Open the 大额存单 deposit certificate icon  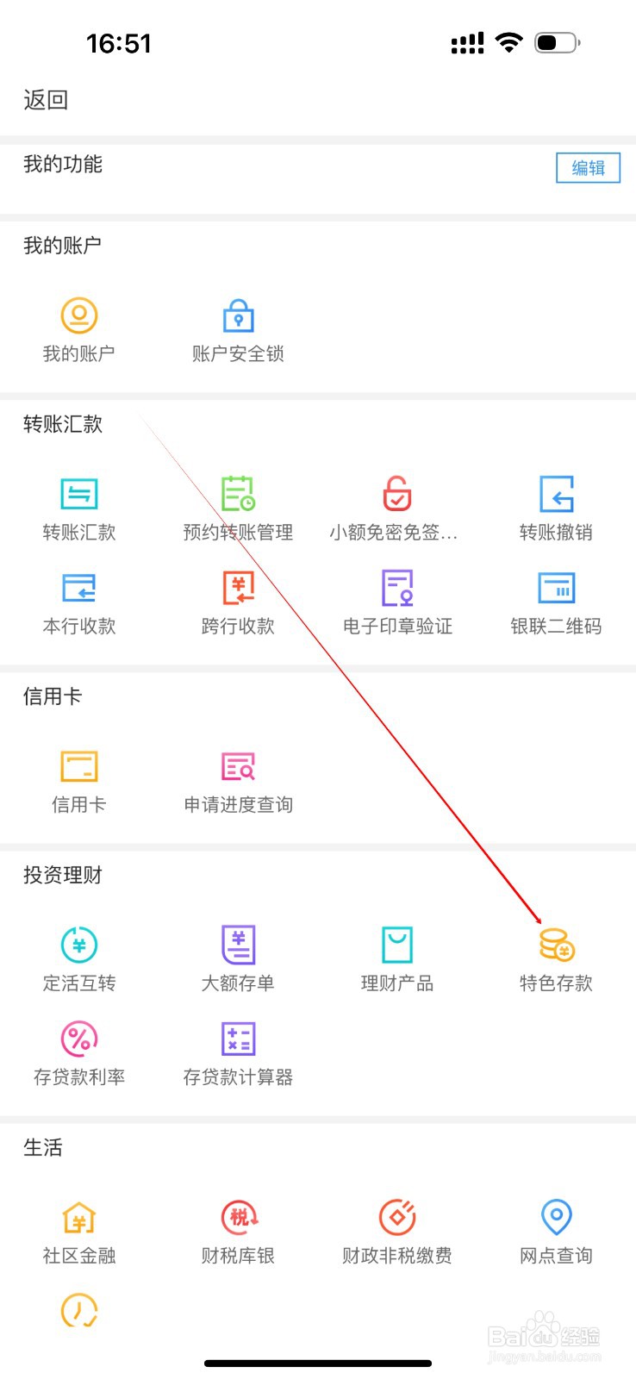click(x=239, y=945)
